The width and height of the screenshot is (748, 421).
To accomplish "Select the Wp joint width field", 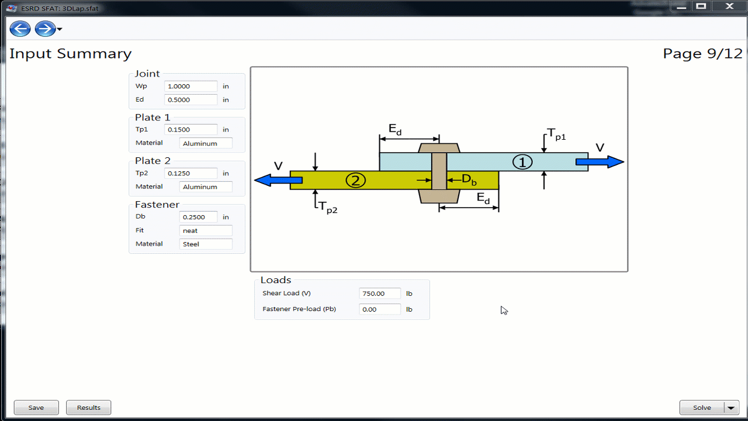I will (191, 87).
